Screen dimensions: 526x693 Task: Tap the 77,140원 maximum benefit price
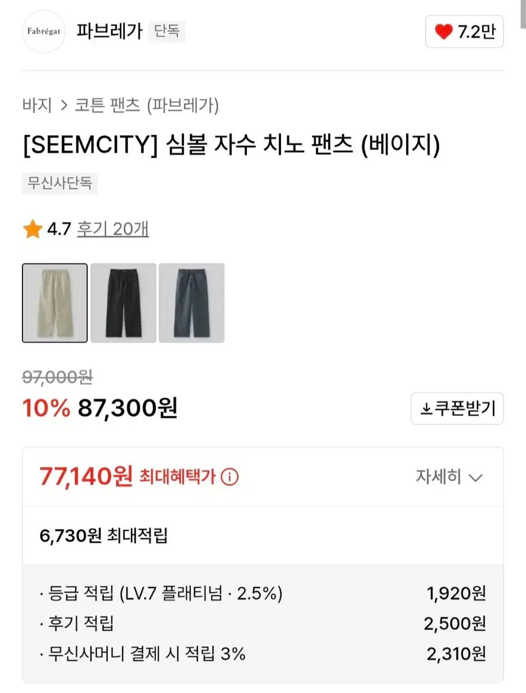pos(87,477)
